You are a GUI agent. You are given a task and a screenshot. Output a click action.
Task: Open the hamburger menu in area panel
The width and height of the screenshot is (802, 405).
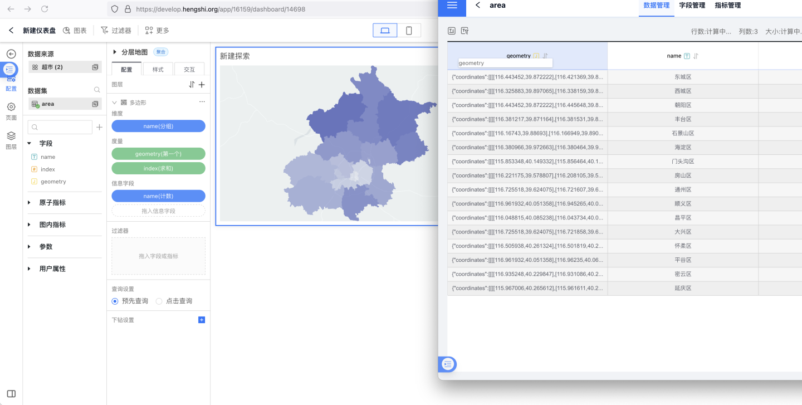[452, 5]
